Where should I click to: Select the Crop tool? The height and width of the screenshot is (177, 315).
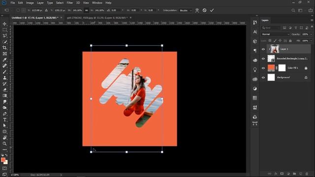(4, 48)
